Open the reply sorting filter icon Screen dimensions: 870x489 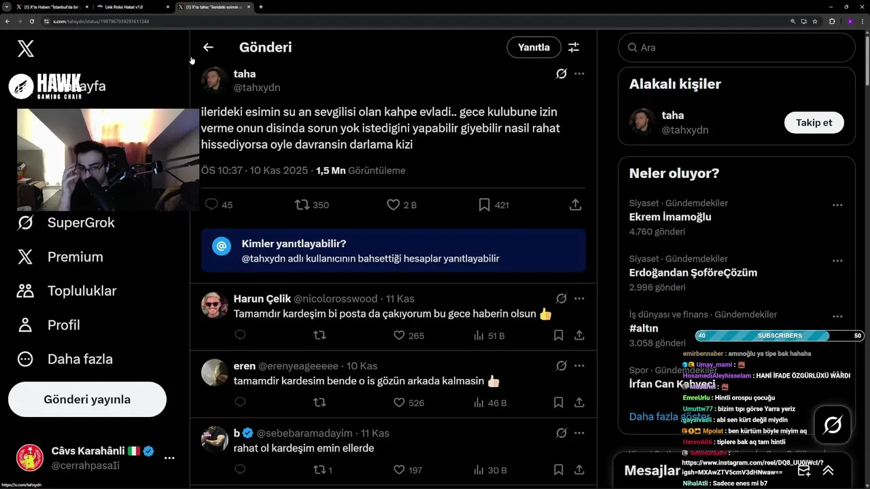(x=574, y=47)
